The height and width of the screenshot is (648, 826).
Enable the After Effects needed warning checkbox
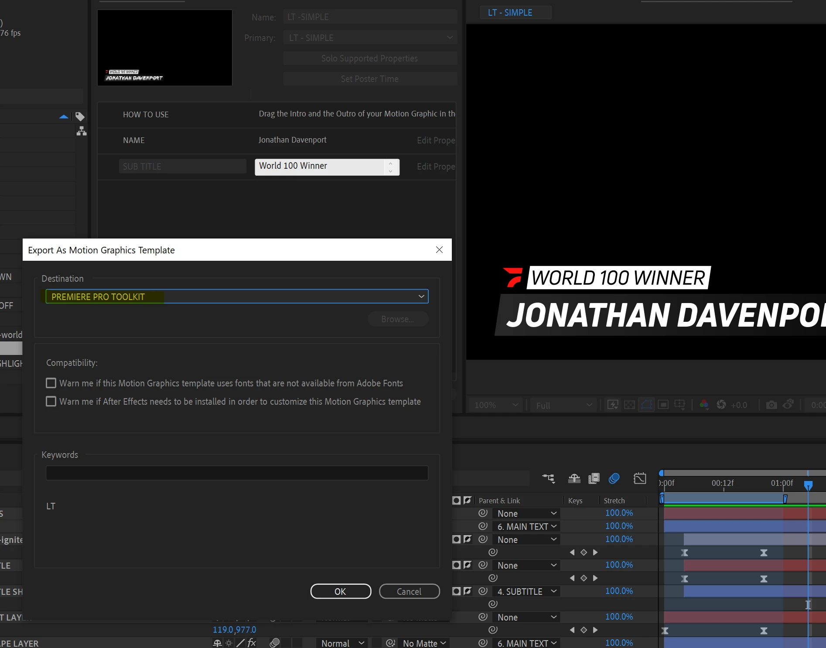pos(51,401)
